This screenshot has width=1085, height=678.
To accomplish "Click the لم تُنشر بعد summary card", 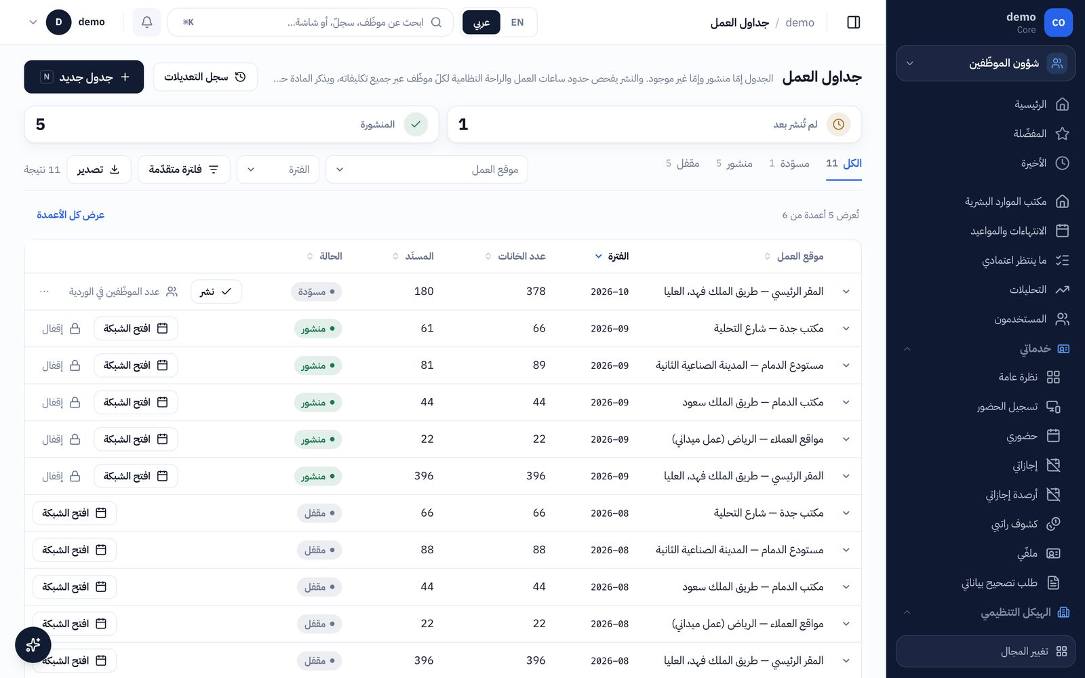I will pyautogui.click(x=654, y=124).
